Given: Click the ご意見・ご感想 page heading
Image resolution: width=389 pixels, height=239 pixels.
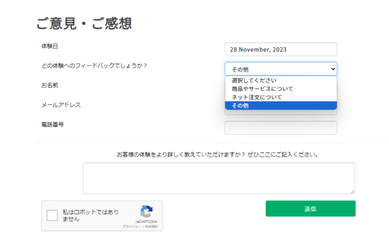Looking at the screenshot, I should [84, 23].
